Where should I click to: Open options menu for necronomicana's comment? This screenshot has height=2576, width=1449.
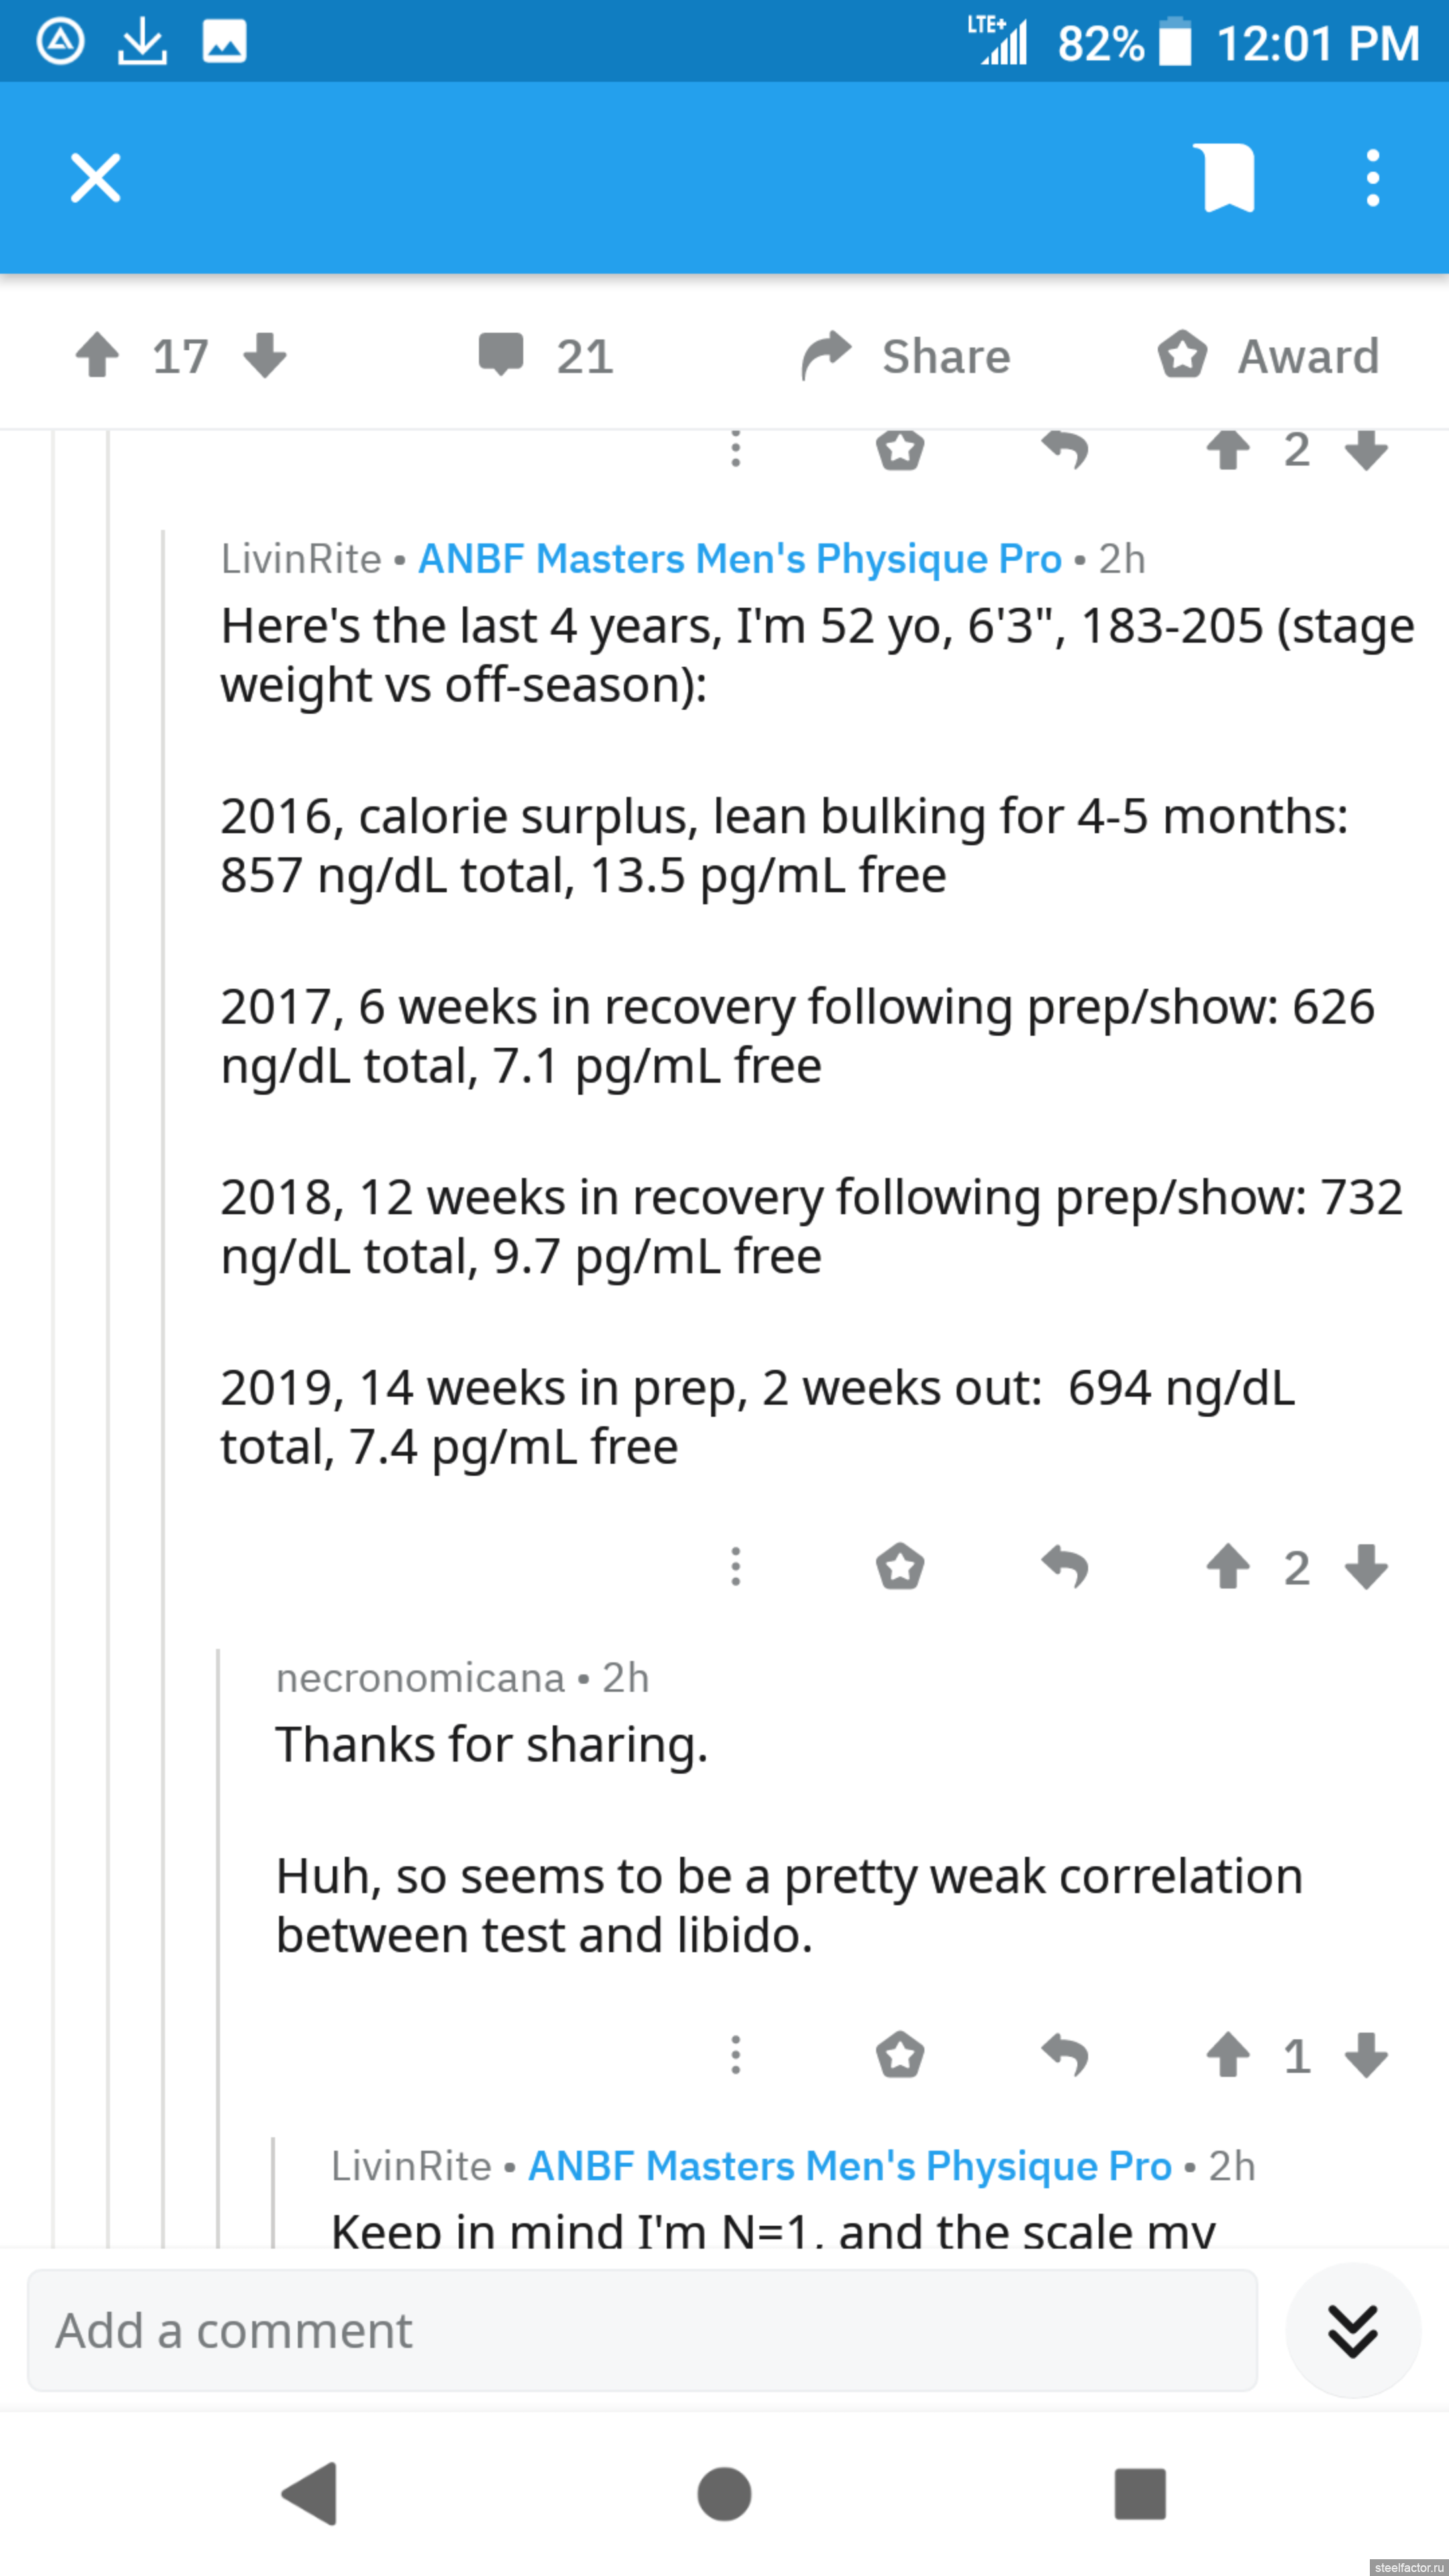pos(736,2055)
